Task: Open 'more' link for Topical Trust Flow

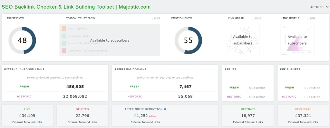Action: (156, 18)
